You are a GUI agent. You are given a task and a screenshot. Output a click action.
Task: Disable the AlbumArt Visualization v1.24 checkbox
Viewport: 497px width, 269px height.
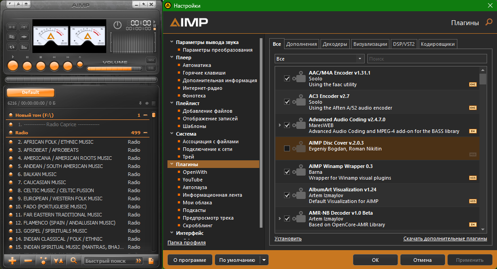(x=287, y=195)
